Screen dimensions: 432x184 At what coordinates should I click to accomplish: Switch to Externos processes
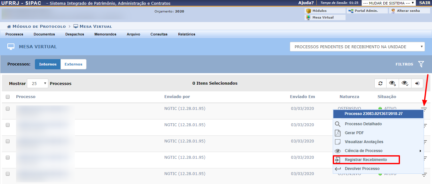point(73,64)
